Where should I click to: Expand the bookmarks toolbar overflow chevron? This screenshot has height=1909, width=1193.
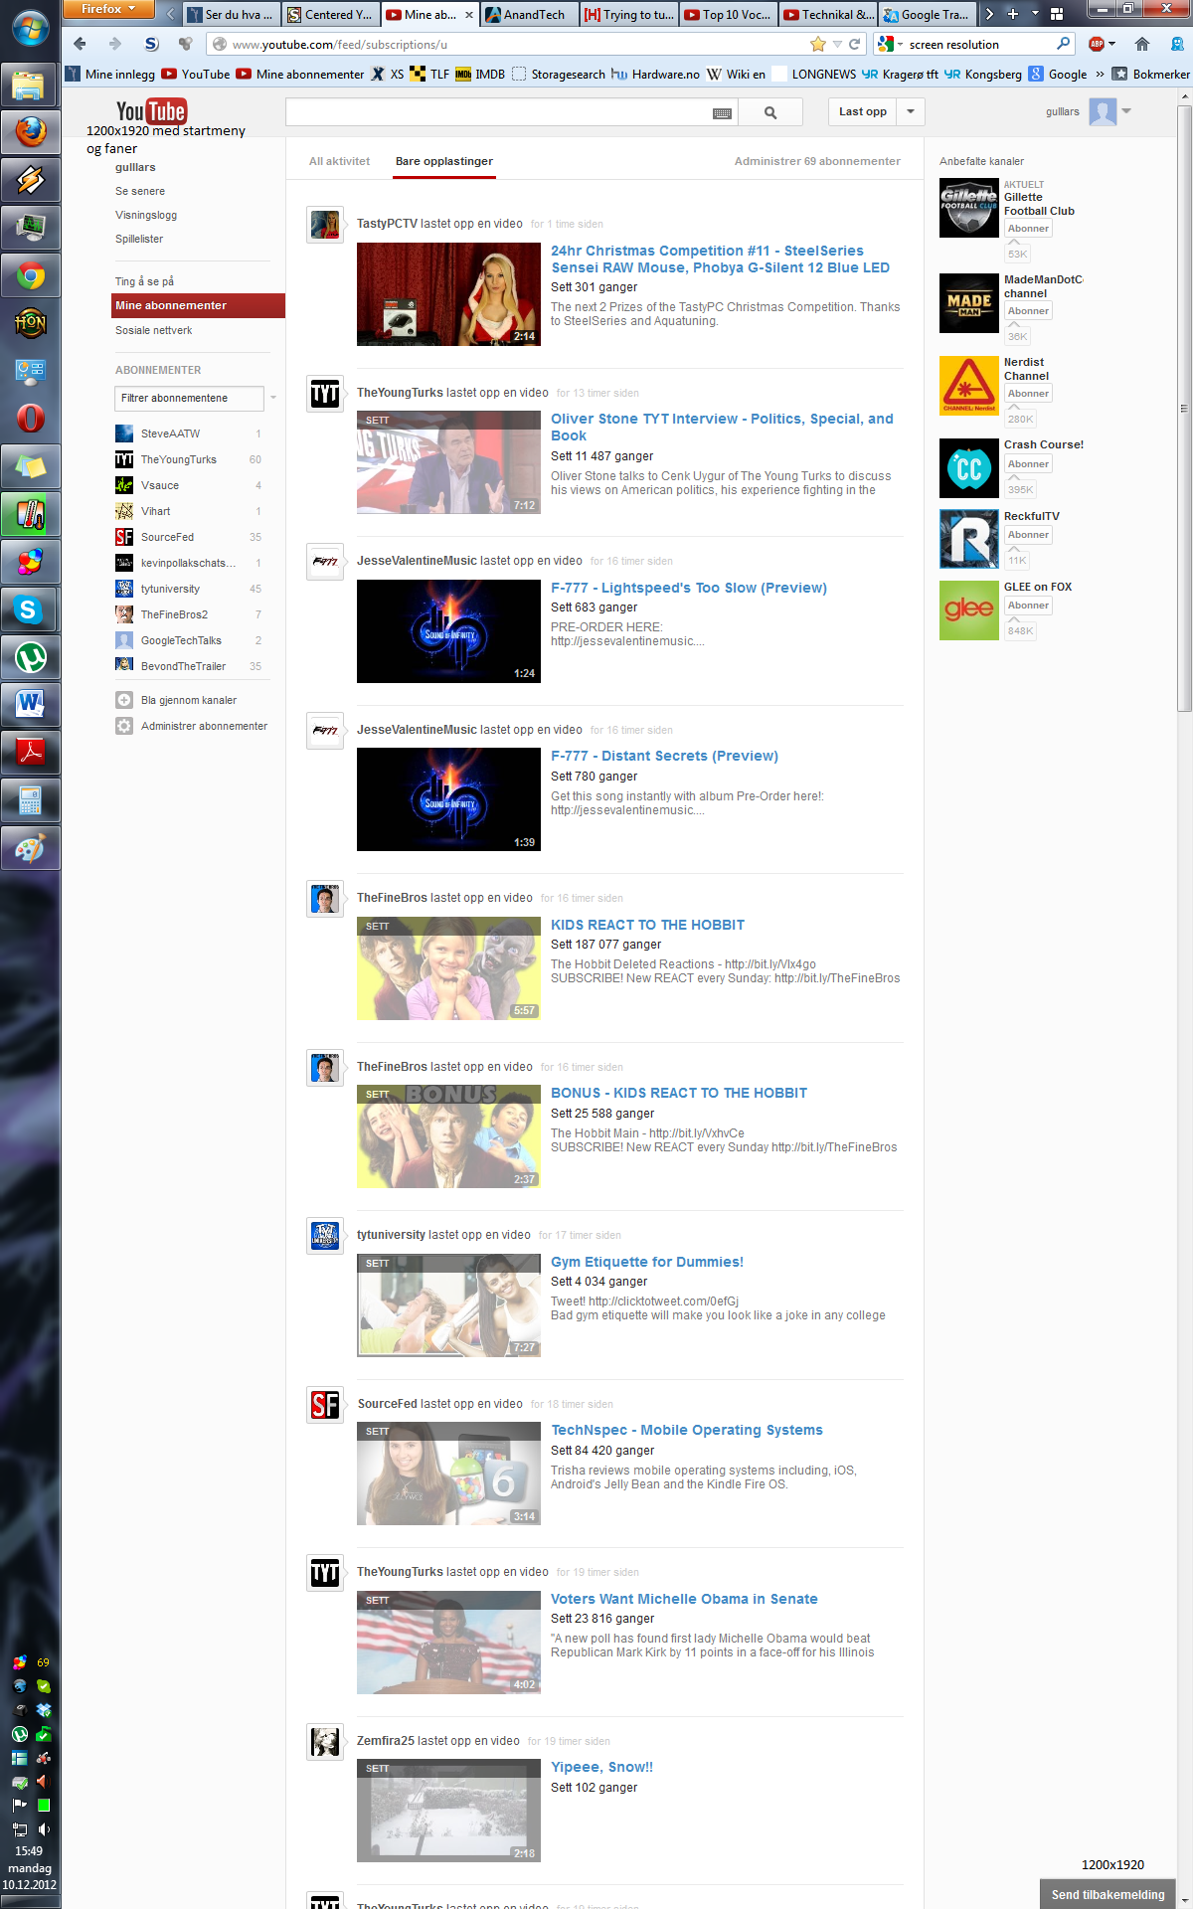1100,74
